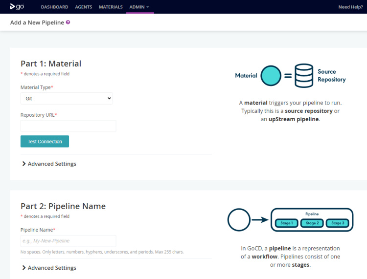Click the Source Repository database icon
The image size is (367, 279).
303,76
